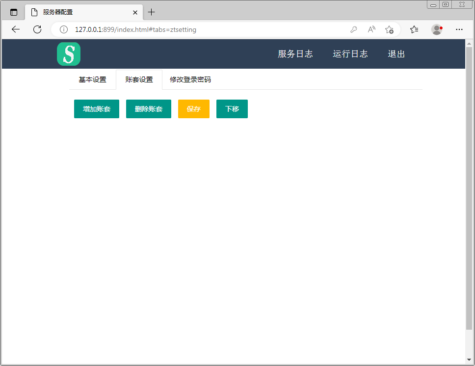475x366 pixels.
Task: View site information icon in address bar
Action: tap(64, 29)
